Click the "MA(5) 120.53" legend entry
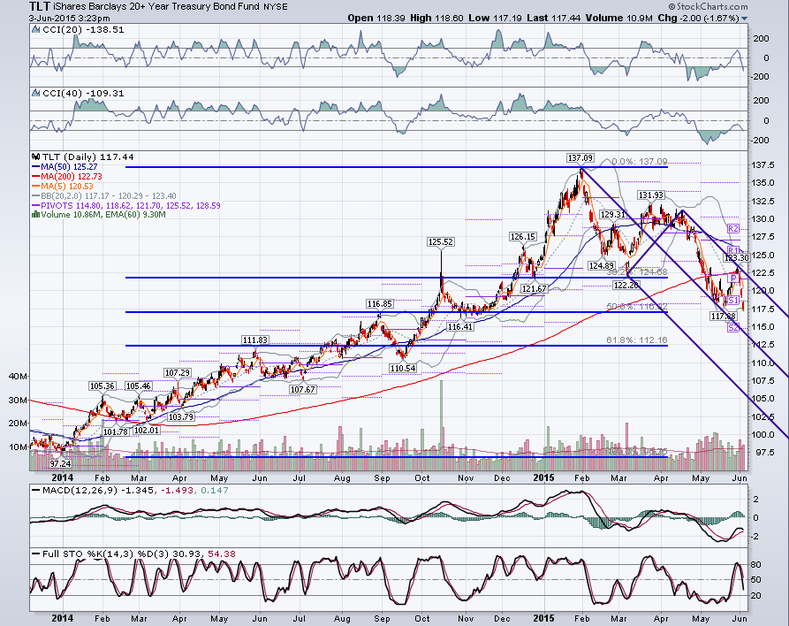This screenshot has width=789, height=626. [63, 186]
